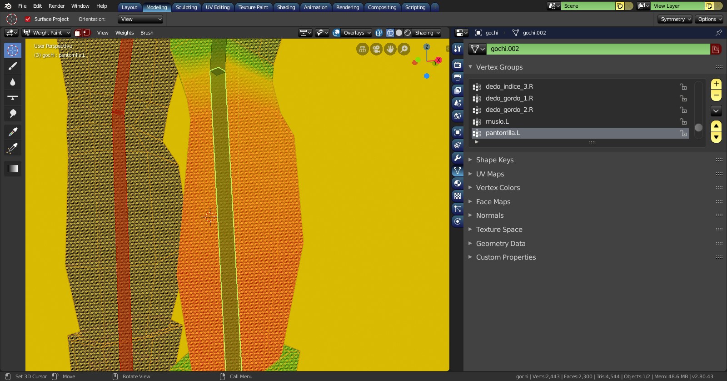Screen dimensions: 727x381
Task: Open the Render properties tab
Action: 458,65
